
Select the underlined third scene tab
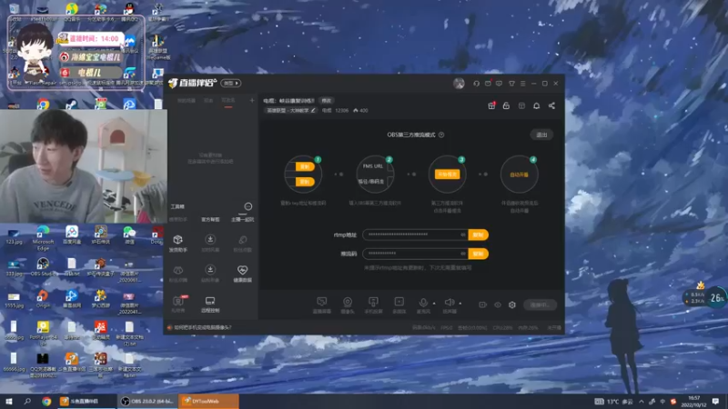tap(228, 101)
